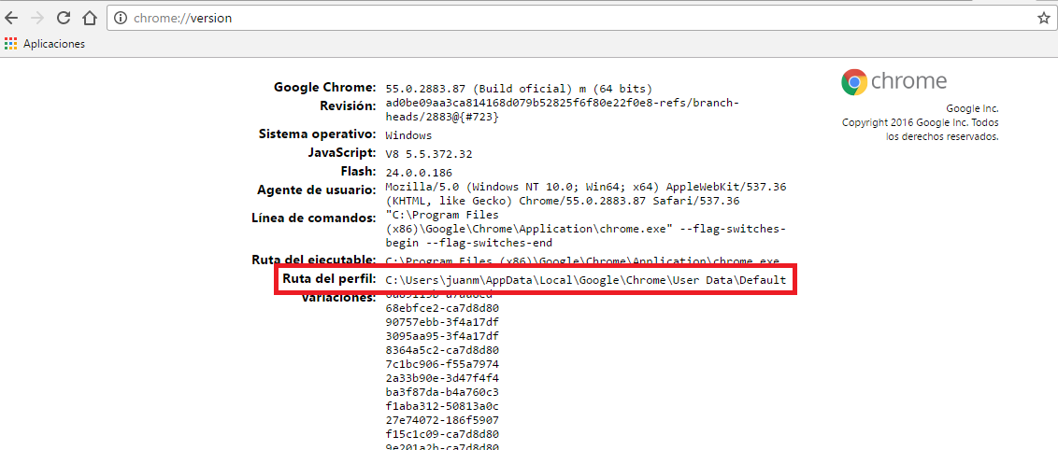Image resolution: width=1058 pixels, height=450 pixels.
Task: Click variation 3095aa95-3f4a17df
Action: [442, 335]
